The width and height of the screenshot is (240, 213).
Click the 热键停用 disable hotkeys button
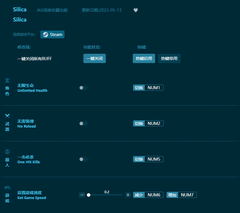click(x=169, y=58)
